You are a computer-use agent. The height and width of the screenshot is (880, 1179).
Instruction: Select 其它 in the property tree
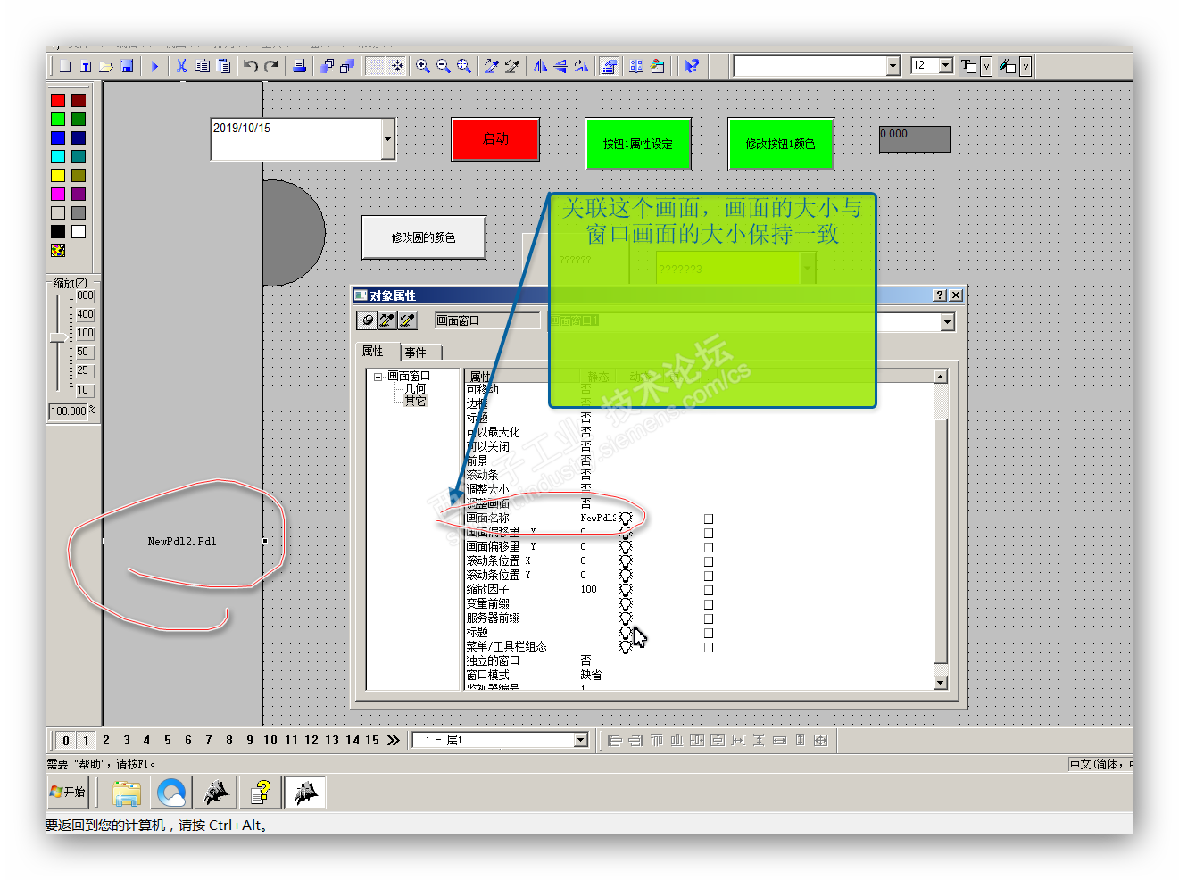click(x=416, y=402)
